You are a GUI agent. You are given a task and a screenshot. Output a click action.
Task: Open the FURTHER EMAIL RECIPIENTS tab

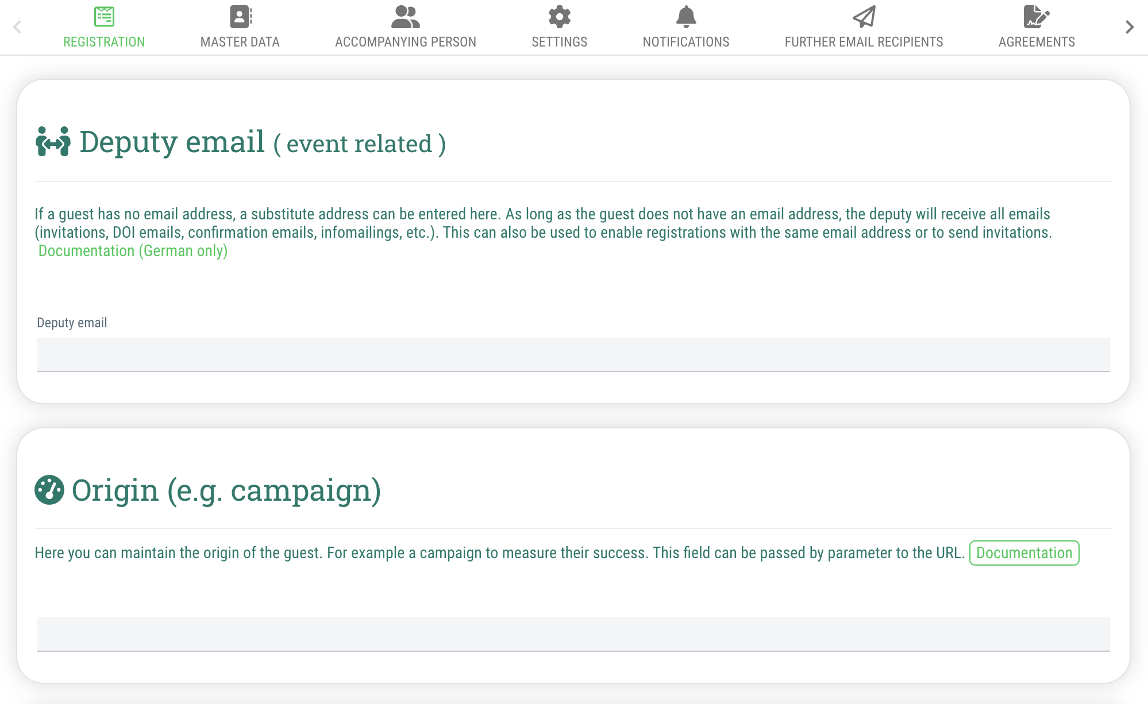(x=864, y=42)
